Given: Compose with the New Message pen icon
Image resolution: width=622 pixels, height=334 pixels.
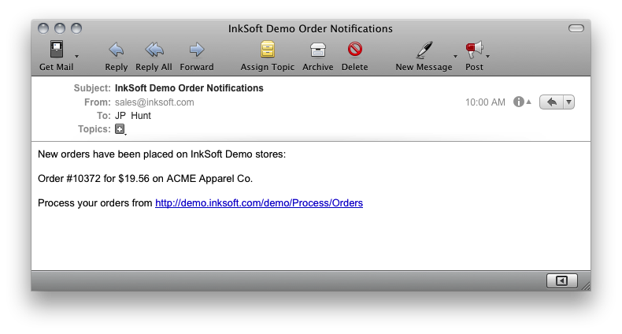Looking at the screenshot, I should tap(424, 50).
